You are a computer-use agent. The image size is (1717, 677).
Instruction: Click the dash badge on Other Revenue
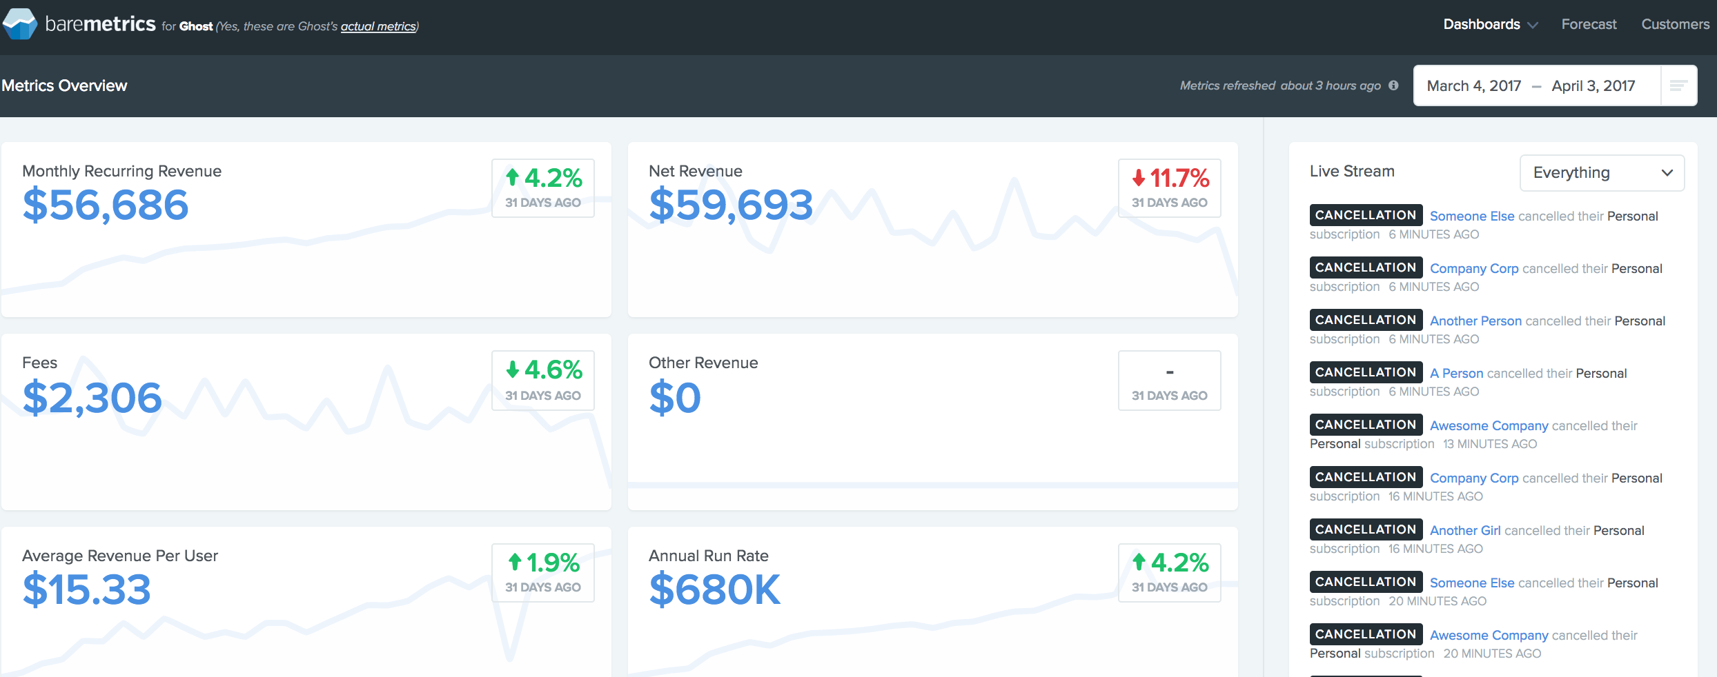(x=1170, y=381)
